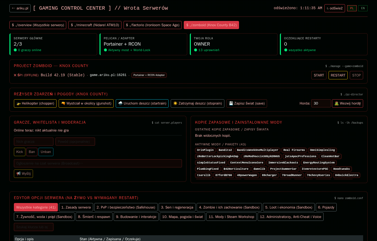Filter by 12. Administratorzy, Anti-Cheat i Voice
This screenshot has width=377, height=241.
click(291, 217)
